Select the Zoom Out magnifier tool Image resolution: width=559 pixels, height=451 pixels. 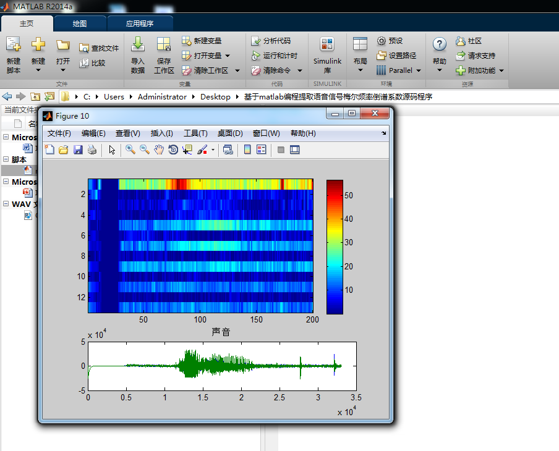[144, 150]
